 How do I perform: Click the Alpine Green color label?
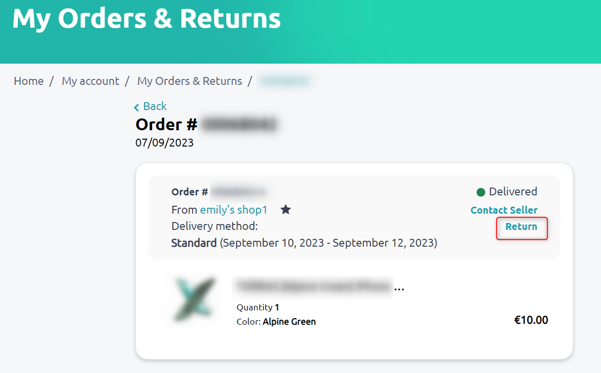click(x=289, y=322)
